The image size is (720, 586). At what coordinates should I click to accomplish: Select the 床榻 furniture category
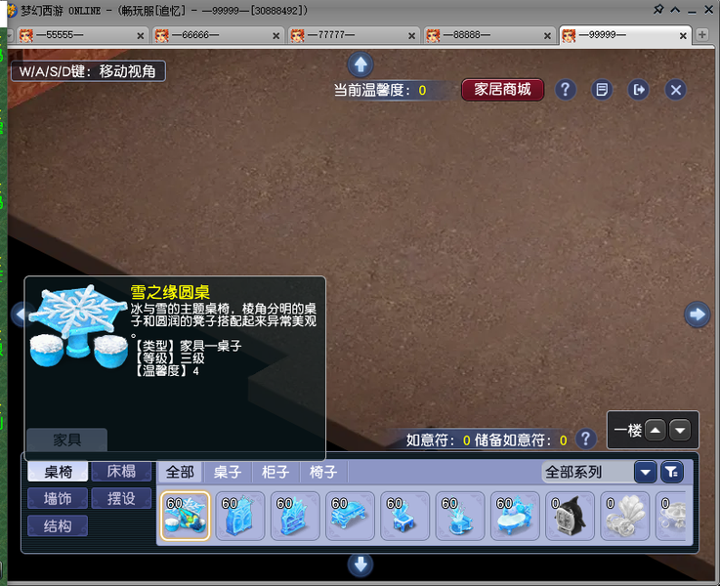click(121, 472)
